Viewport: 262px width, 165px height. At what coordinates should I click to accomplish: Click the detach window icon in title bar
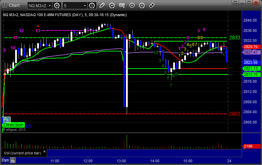pyautogui.click(x=235, y=2)
